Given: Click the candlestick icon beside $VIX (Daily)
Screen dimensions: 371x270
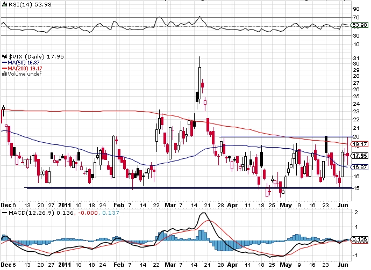Looking at the screenshot, I should click(4, 56).
